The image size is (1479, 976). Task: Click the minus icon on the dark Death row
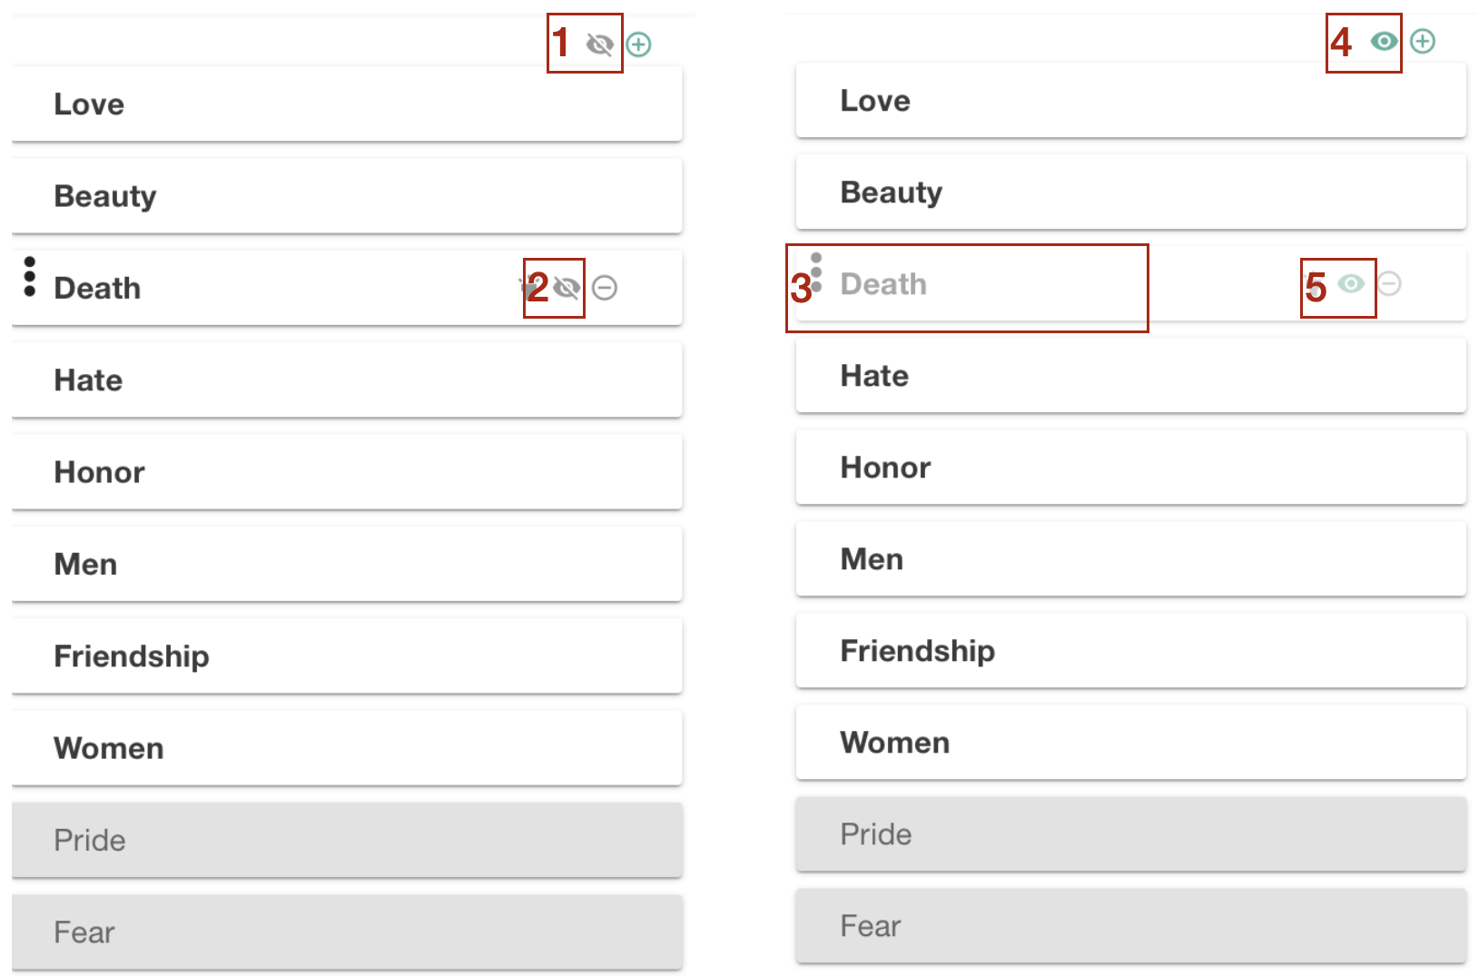tap(605, 289)
